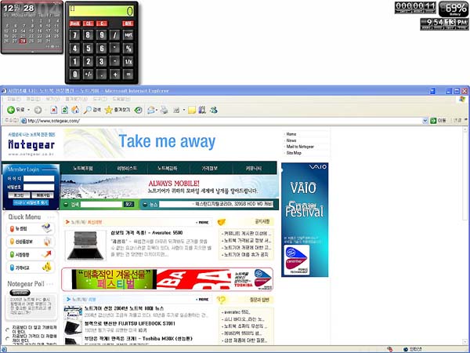Click the +/- sign key on the calculator
The width and height of the screenshot is (470, 353).
click(88, 75)
